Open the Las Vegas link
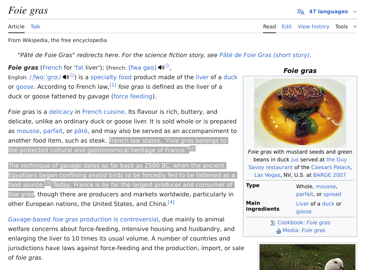Image resolution: width=366 pixels, height=270 pixels. tap(267, 175)
